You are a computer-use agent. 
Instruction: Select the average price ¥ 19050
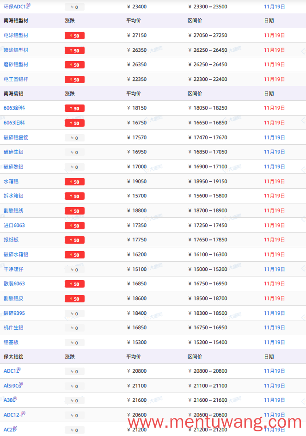(x=137, y=181)
